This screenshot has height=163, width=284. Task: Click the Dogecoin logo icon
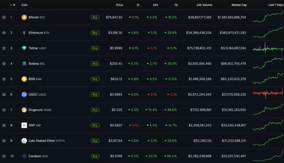point(24,110)
